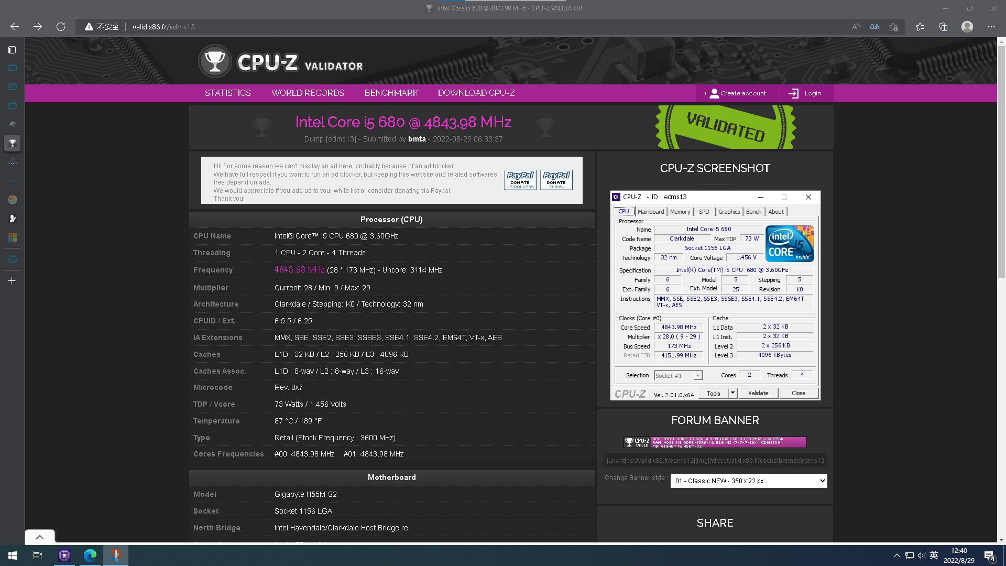Click the Multiplier row value
The height and width of the screenshot is (566, 1006).
(322, 288)
